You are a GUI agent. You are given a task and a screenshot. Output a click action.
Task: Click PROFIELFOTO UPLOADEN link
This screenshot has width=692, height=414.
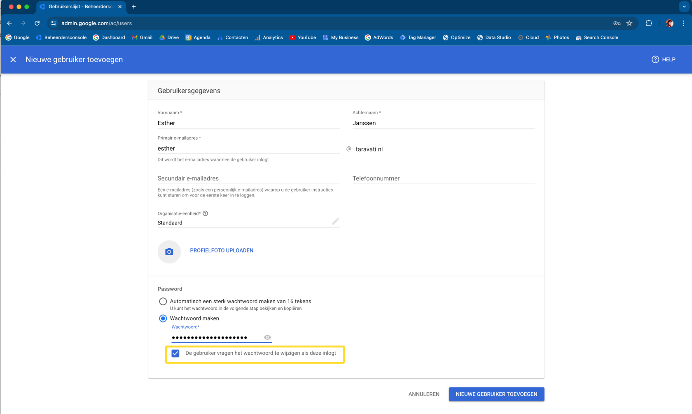222,250
